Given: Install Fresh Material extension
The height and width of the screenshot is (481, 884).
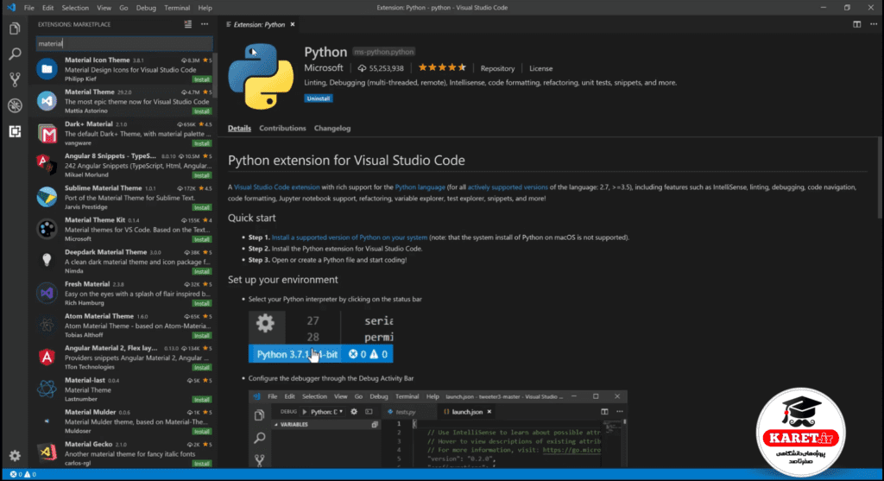Looking at the screenshot, I should click(202, 303).
